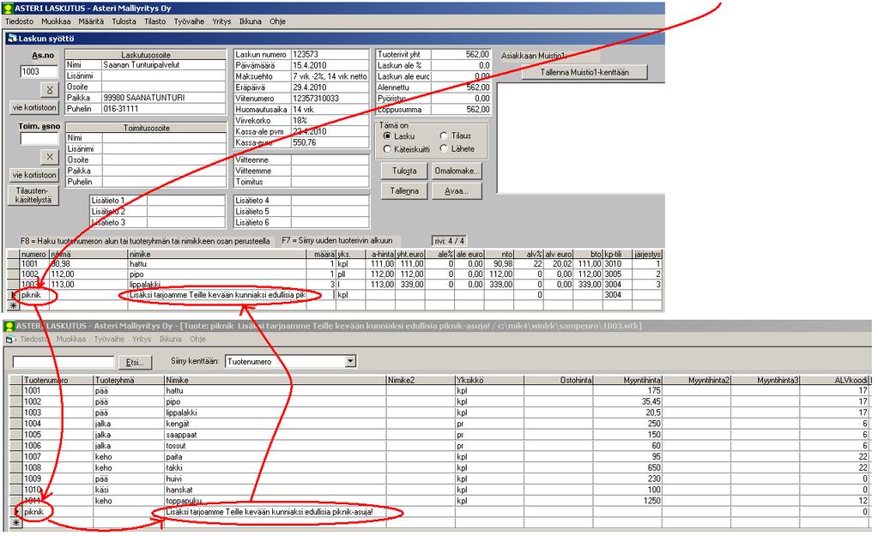Viewport: 878px width, 536px height.
Task: Click the Lisätieto 4 field
Action: pyautogui.click(x=330, y=201)
